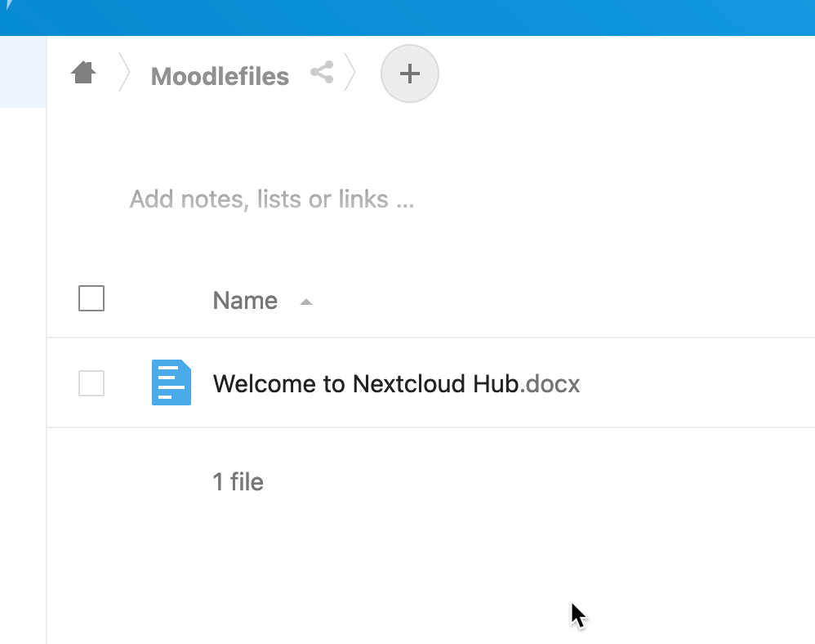This screenshot has width=815, height=644.
Task: Open share options next to Moodlefiles
Action: pos(323,72)
